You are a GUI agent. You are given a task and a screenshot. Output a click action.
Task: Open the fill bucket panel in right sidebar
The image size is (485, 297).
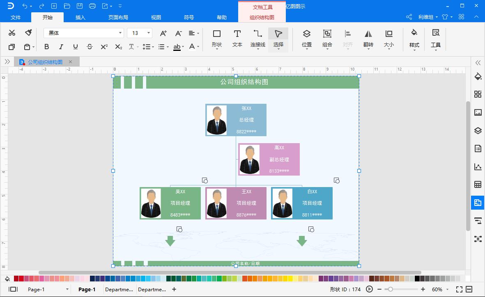click(478, 76)
